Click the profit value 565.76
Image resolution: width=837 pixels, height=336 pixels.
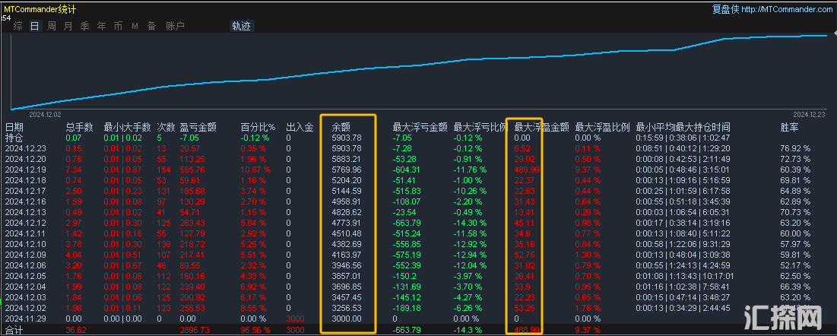(192, 170)
